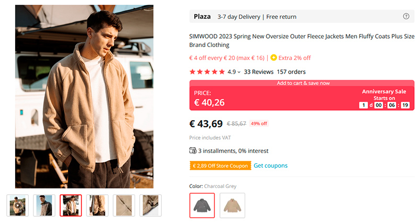This screenshot has width=419, height=223.
Task: Click the five-star rating icons
Action: pos(207,72)
